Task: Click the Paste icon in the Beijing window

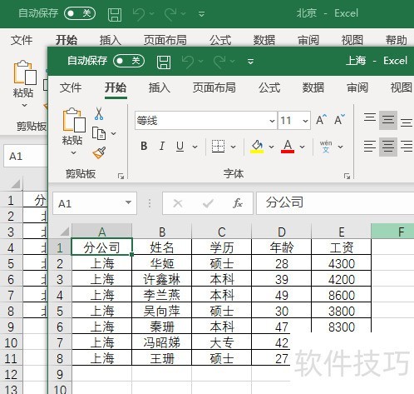Action: tap(25, 72)
